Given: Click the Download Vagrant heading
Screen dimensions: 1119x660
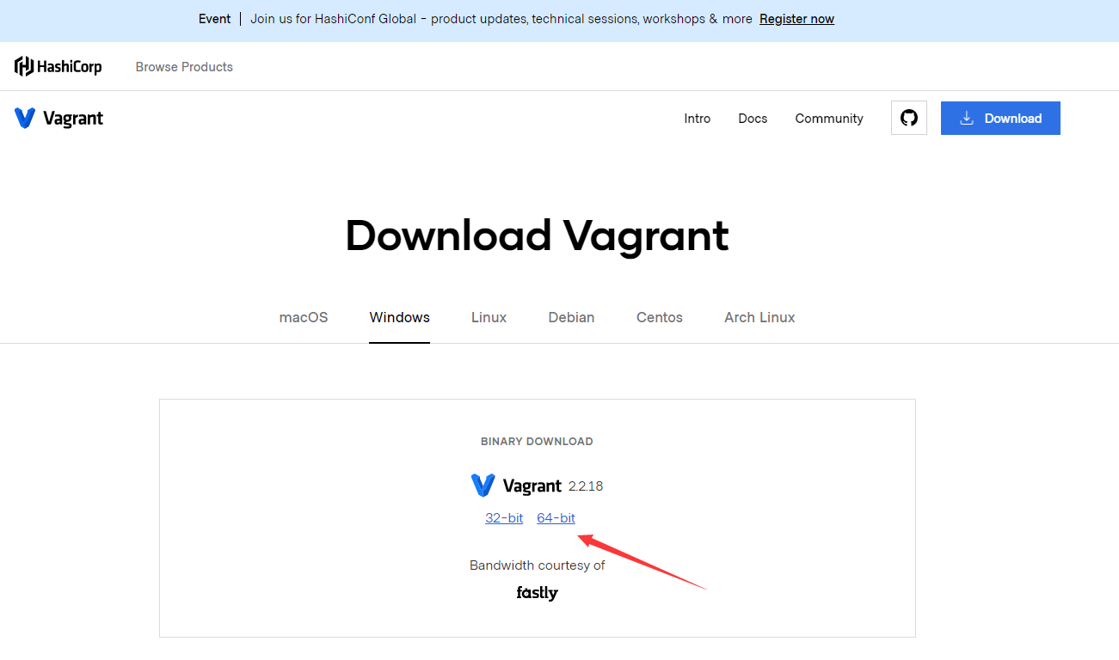Looking at the screenshot, I should [537, 235].
